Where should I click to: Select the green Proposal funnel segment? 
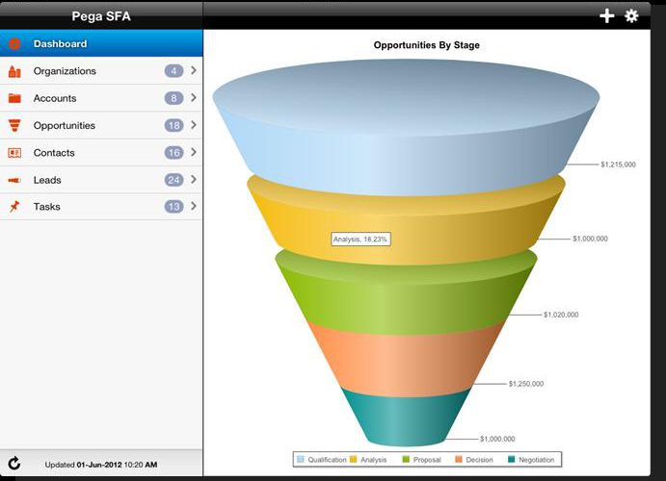coord(405,293)
